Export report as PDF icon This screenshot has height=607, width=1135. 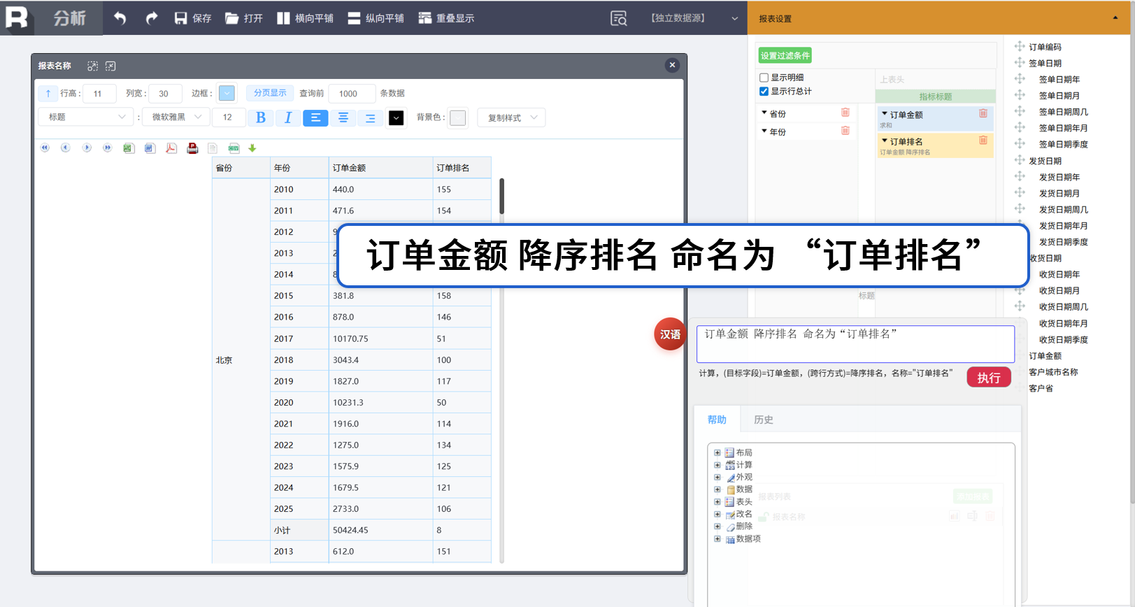pos(171,148)
